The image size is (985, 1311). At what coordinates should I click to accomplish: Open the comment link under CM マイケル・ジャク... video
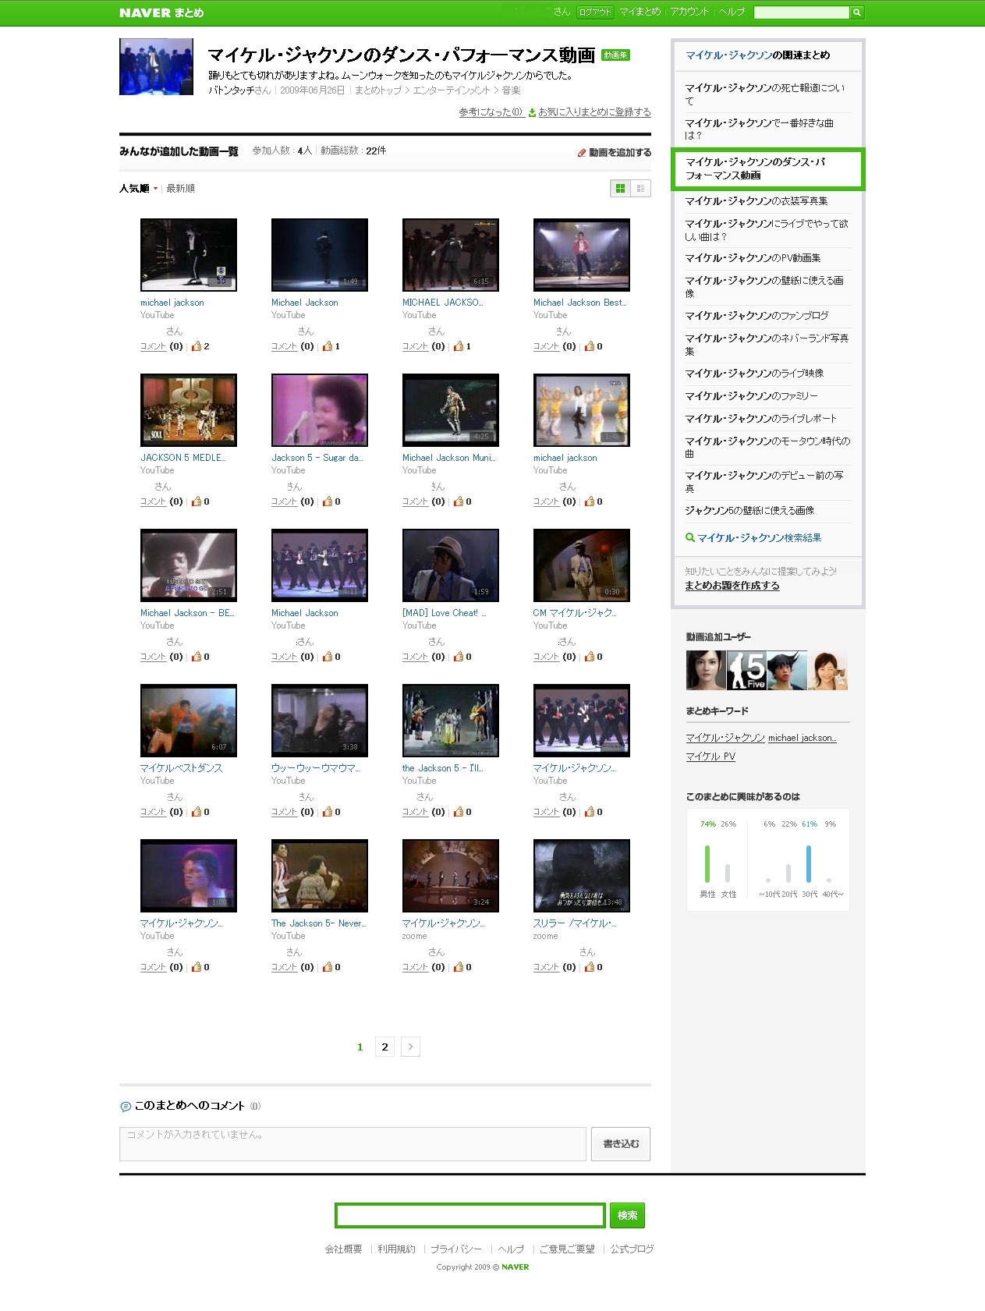coord(546,657)
